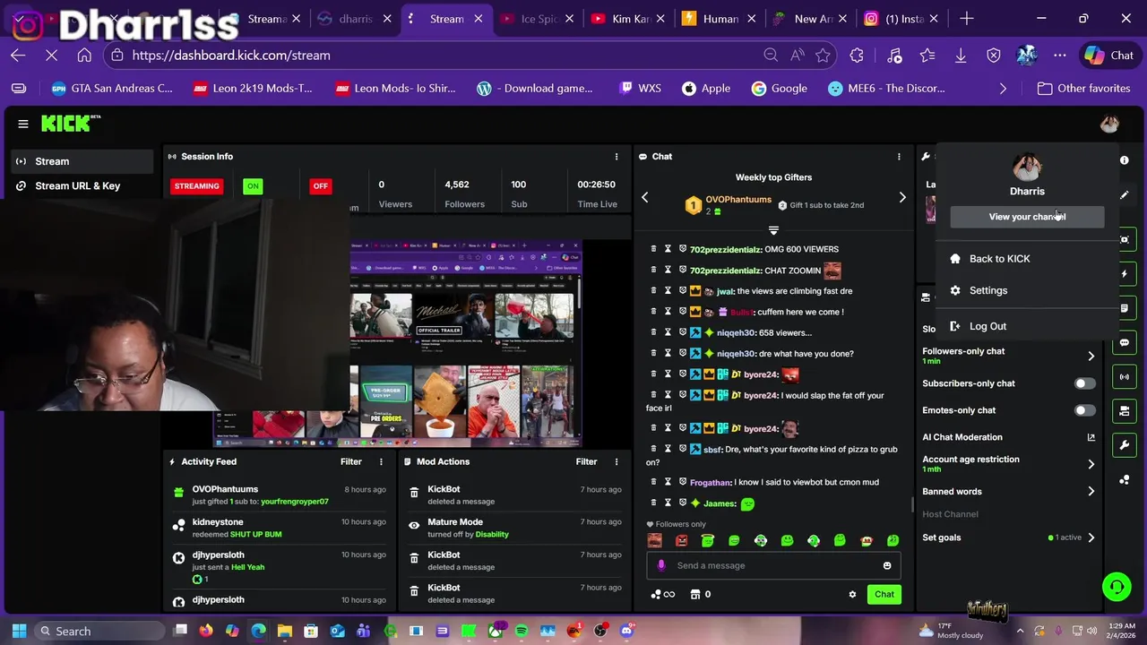Open Activity Feed Filter

[351, 461]
